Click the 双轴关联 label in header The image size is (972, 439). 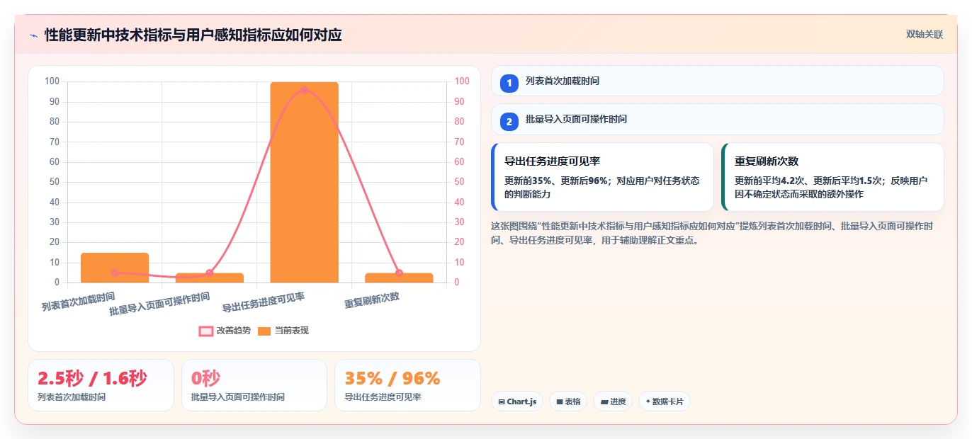925,35
